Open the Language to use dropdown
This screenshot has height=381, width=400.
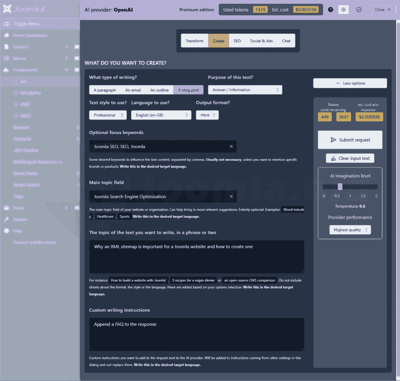(161, 115)
